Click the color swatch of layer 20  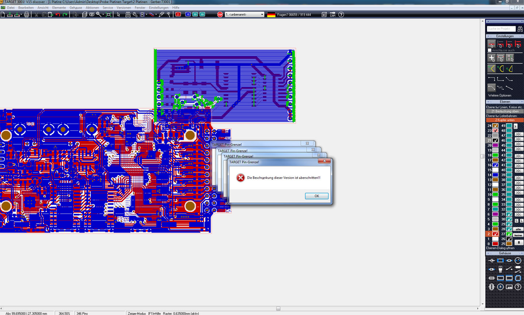click(495, 145)
